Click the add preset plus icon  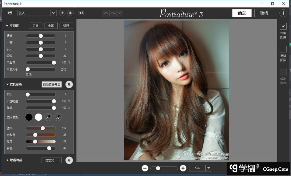pyautogui.click(x=62, y=13)
